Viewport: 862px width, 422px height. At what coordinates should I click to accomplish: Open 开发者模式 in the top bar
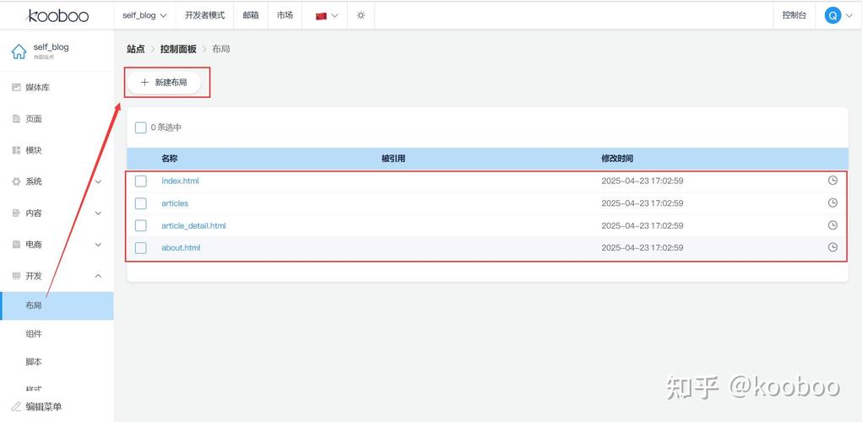[x=204, y=15]
